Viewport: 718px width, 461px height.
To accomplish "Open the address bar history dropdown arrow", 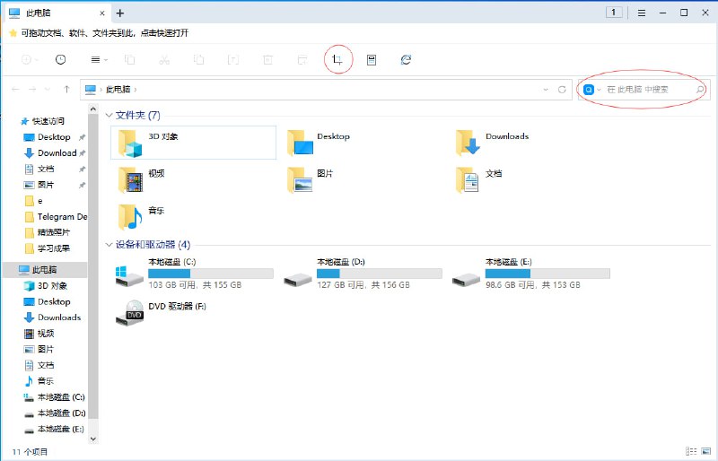I will click(x=546, y=90).
